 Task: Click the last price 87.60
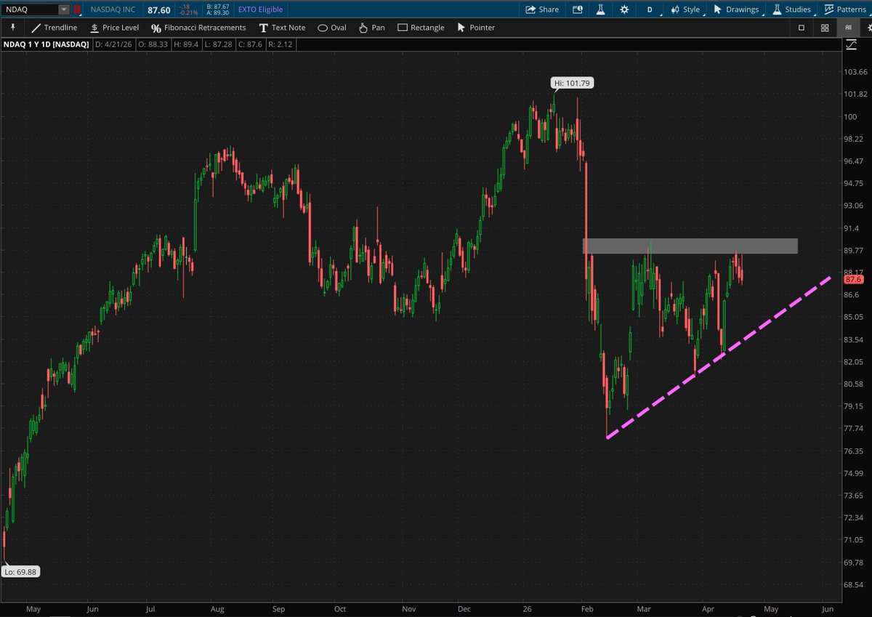tap(159, 9)
